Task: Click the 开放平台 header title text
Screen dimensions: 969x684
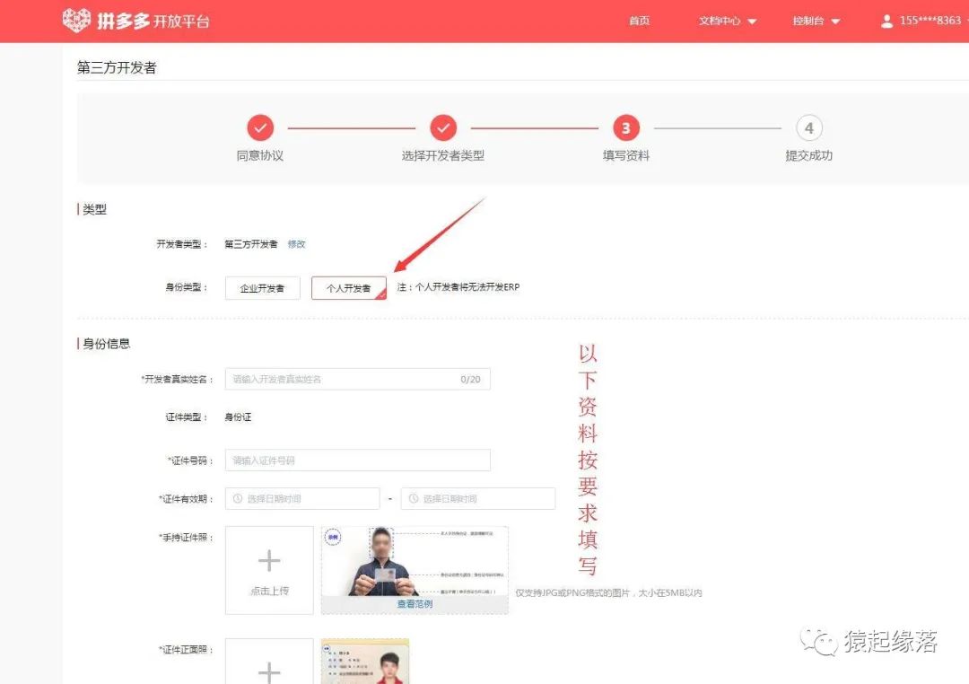Action: [x=181, y=22]
